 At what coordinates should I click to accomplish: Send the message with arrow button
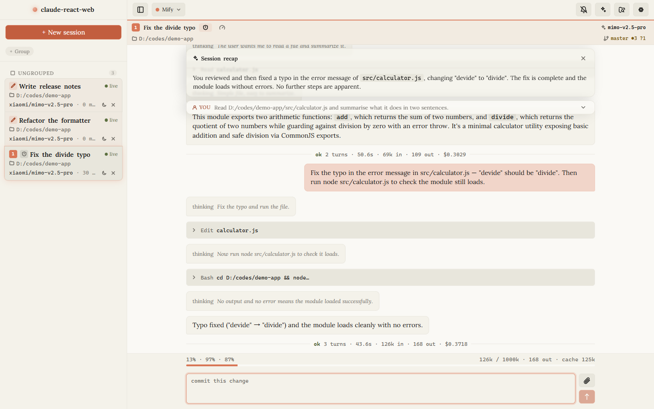[x=587, y=397]
